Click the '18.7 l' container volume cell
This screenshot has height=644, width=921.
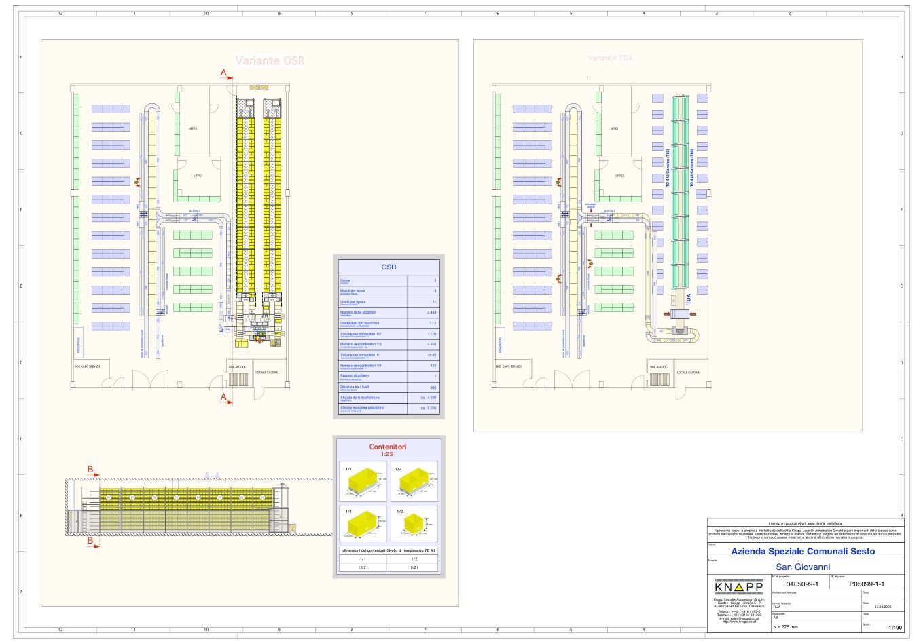coord(363,567)
